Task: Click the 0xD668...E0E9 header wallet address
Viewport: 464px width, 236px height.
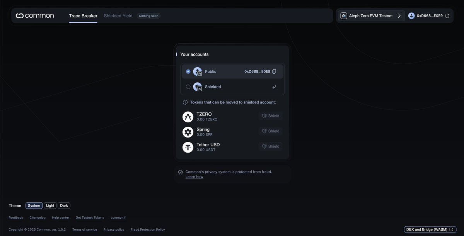Action: click(x=430, y=16)
